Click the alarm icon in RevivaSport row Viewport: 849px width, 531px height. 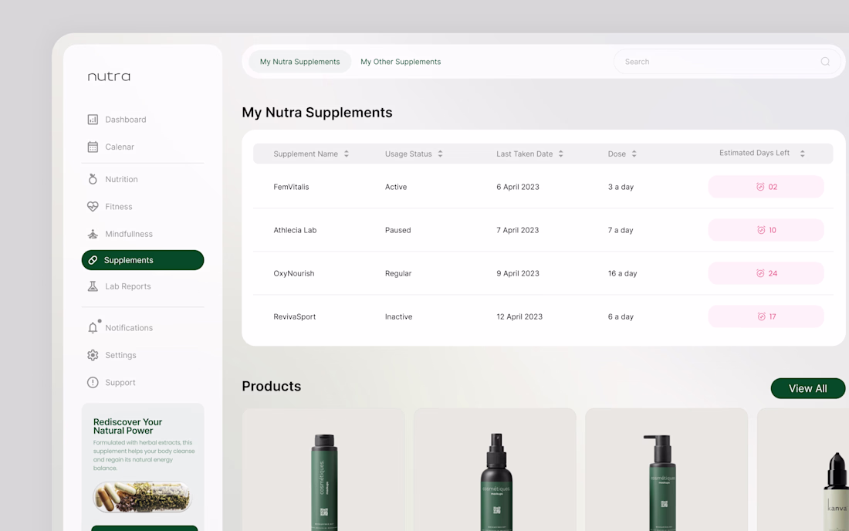point(761,316)
